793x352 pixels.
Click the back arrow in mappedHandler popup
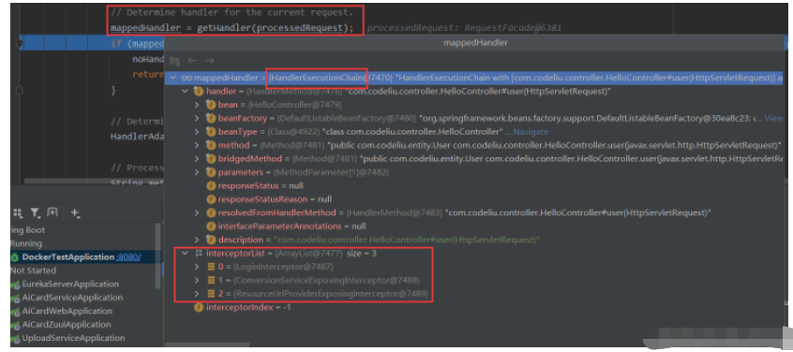click(x=191, y=61)
